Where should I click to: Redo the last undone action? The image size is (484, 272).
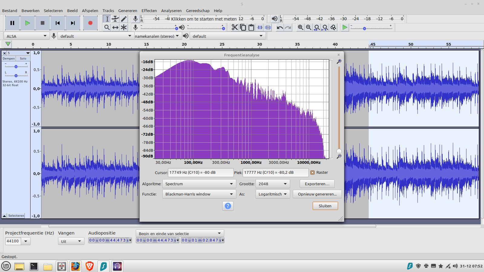pyautogui.click(x=288, y=28)
